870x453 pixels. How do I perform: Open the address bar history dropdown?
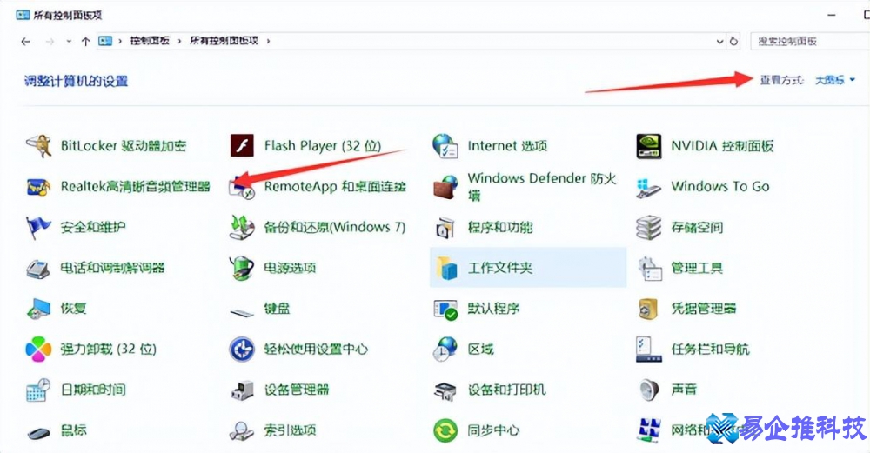[x=719, y=41]
